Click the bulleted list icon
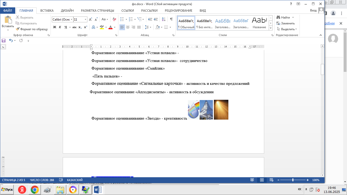 122,19
